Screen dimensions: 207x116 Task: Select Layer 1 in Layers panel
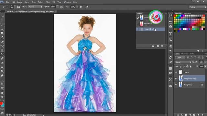(x=190, y=72)
